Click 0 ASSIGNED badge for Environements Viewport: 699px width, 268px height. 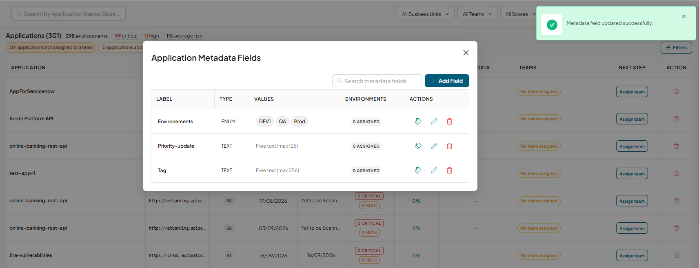(x=366, y=122)
